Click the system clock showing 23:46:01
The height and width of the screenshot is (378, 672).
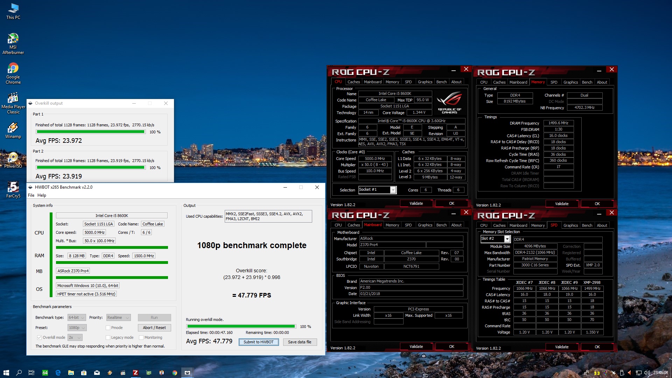(660, 373)
